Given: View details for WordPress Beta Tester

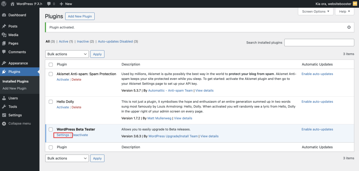Looking at the screenshot, I should [210, 136].
